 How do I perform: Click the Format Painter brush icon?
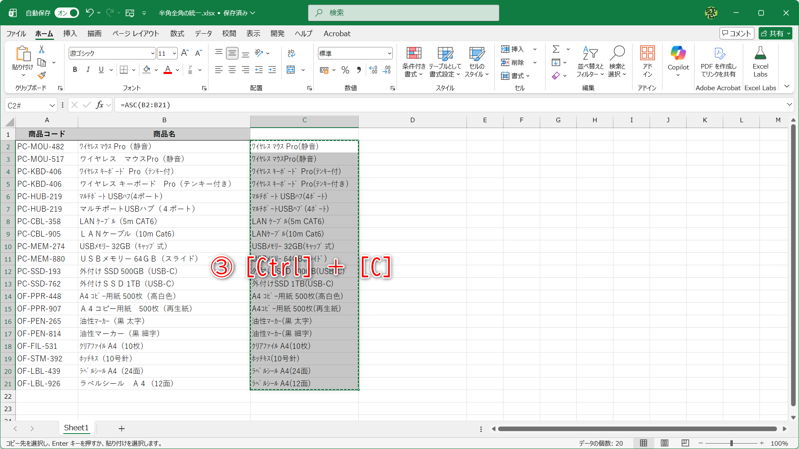pos(42,76)
